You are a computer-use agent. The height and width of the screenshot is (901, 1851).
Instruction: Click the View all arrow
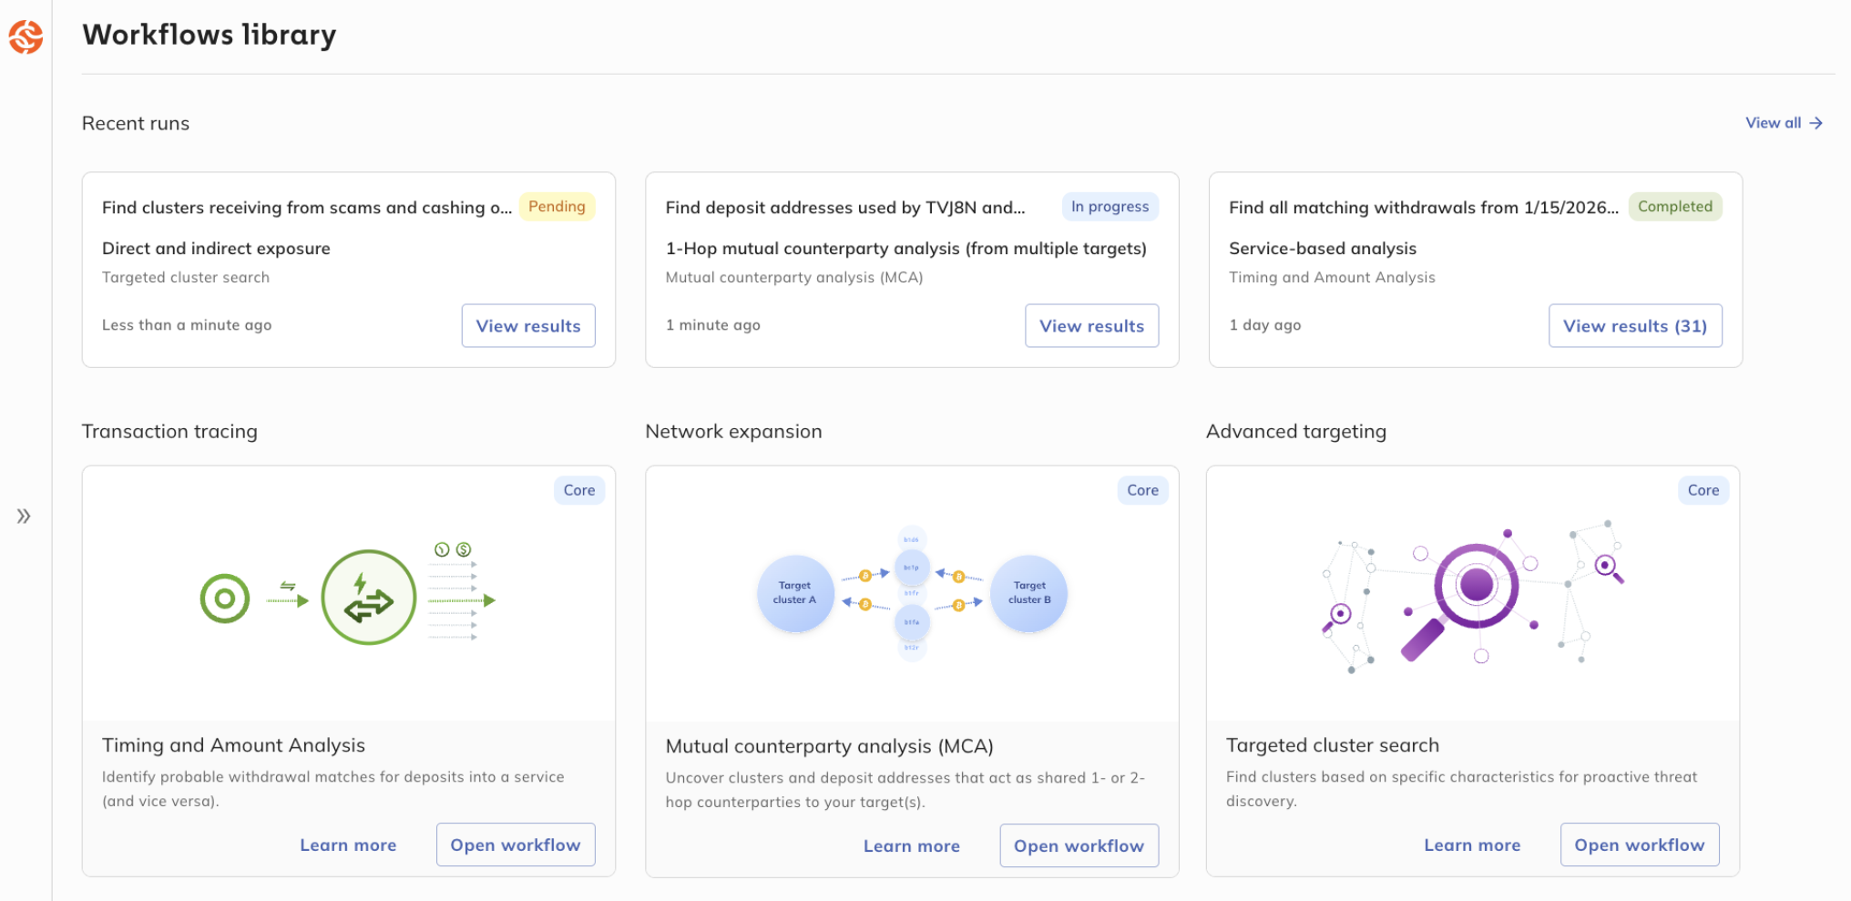(x=1784, y=122)
